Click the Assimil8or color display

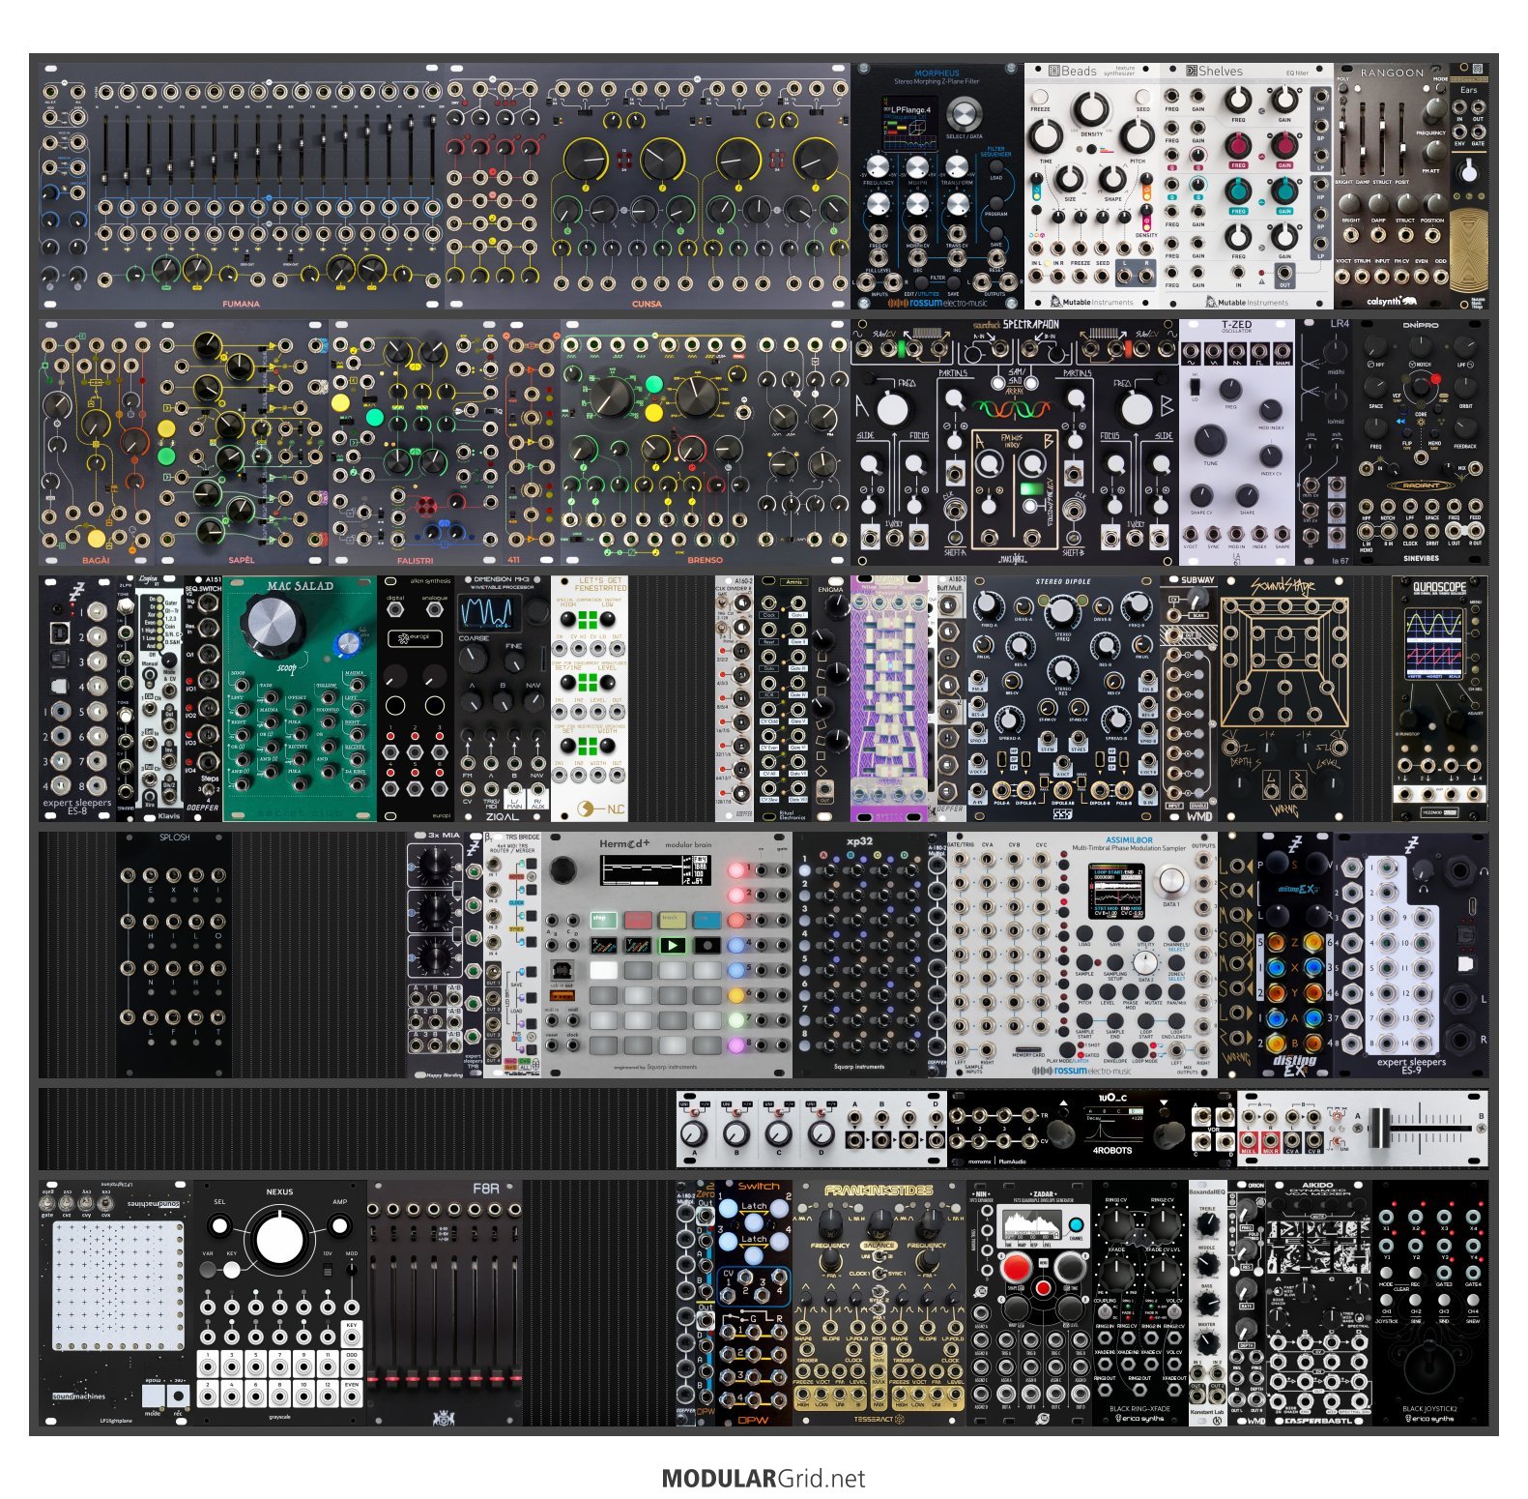tap(1118, 892)
